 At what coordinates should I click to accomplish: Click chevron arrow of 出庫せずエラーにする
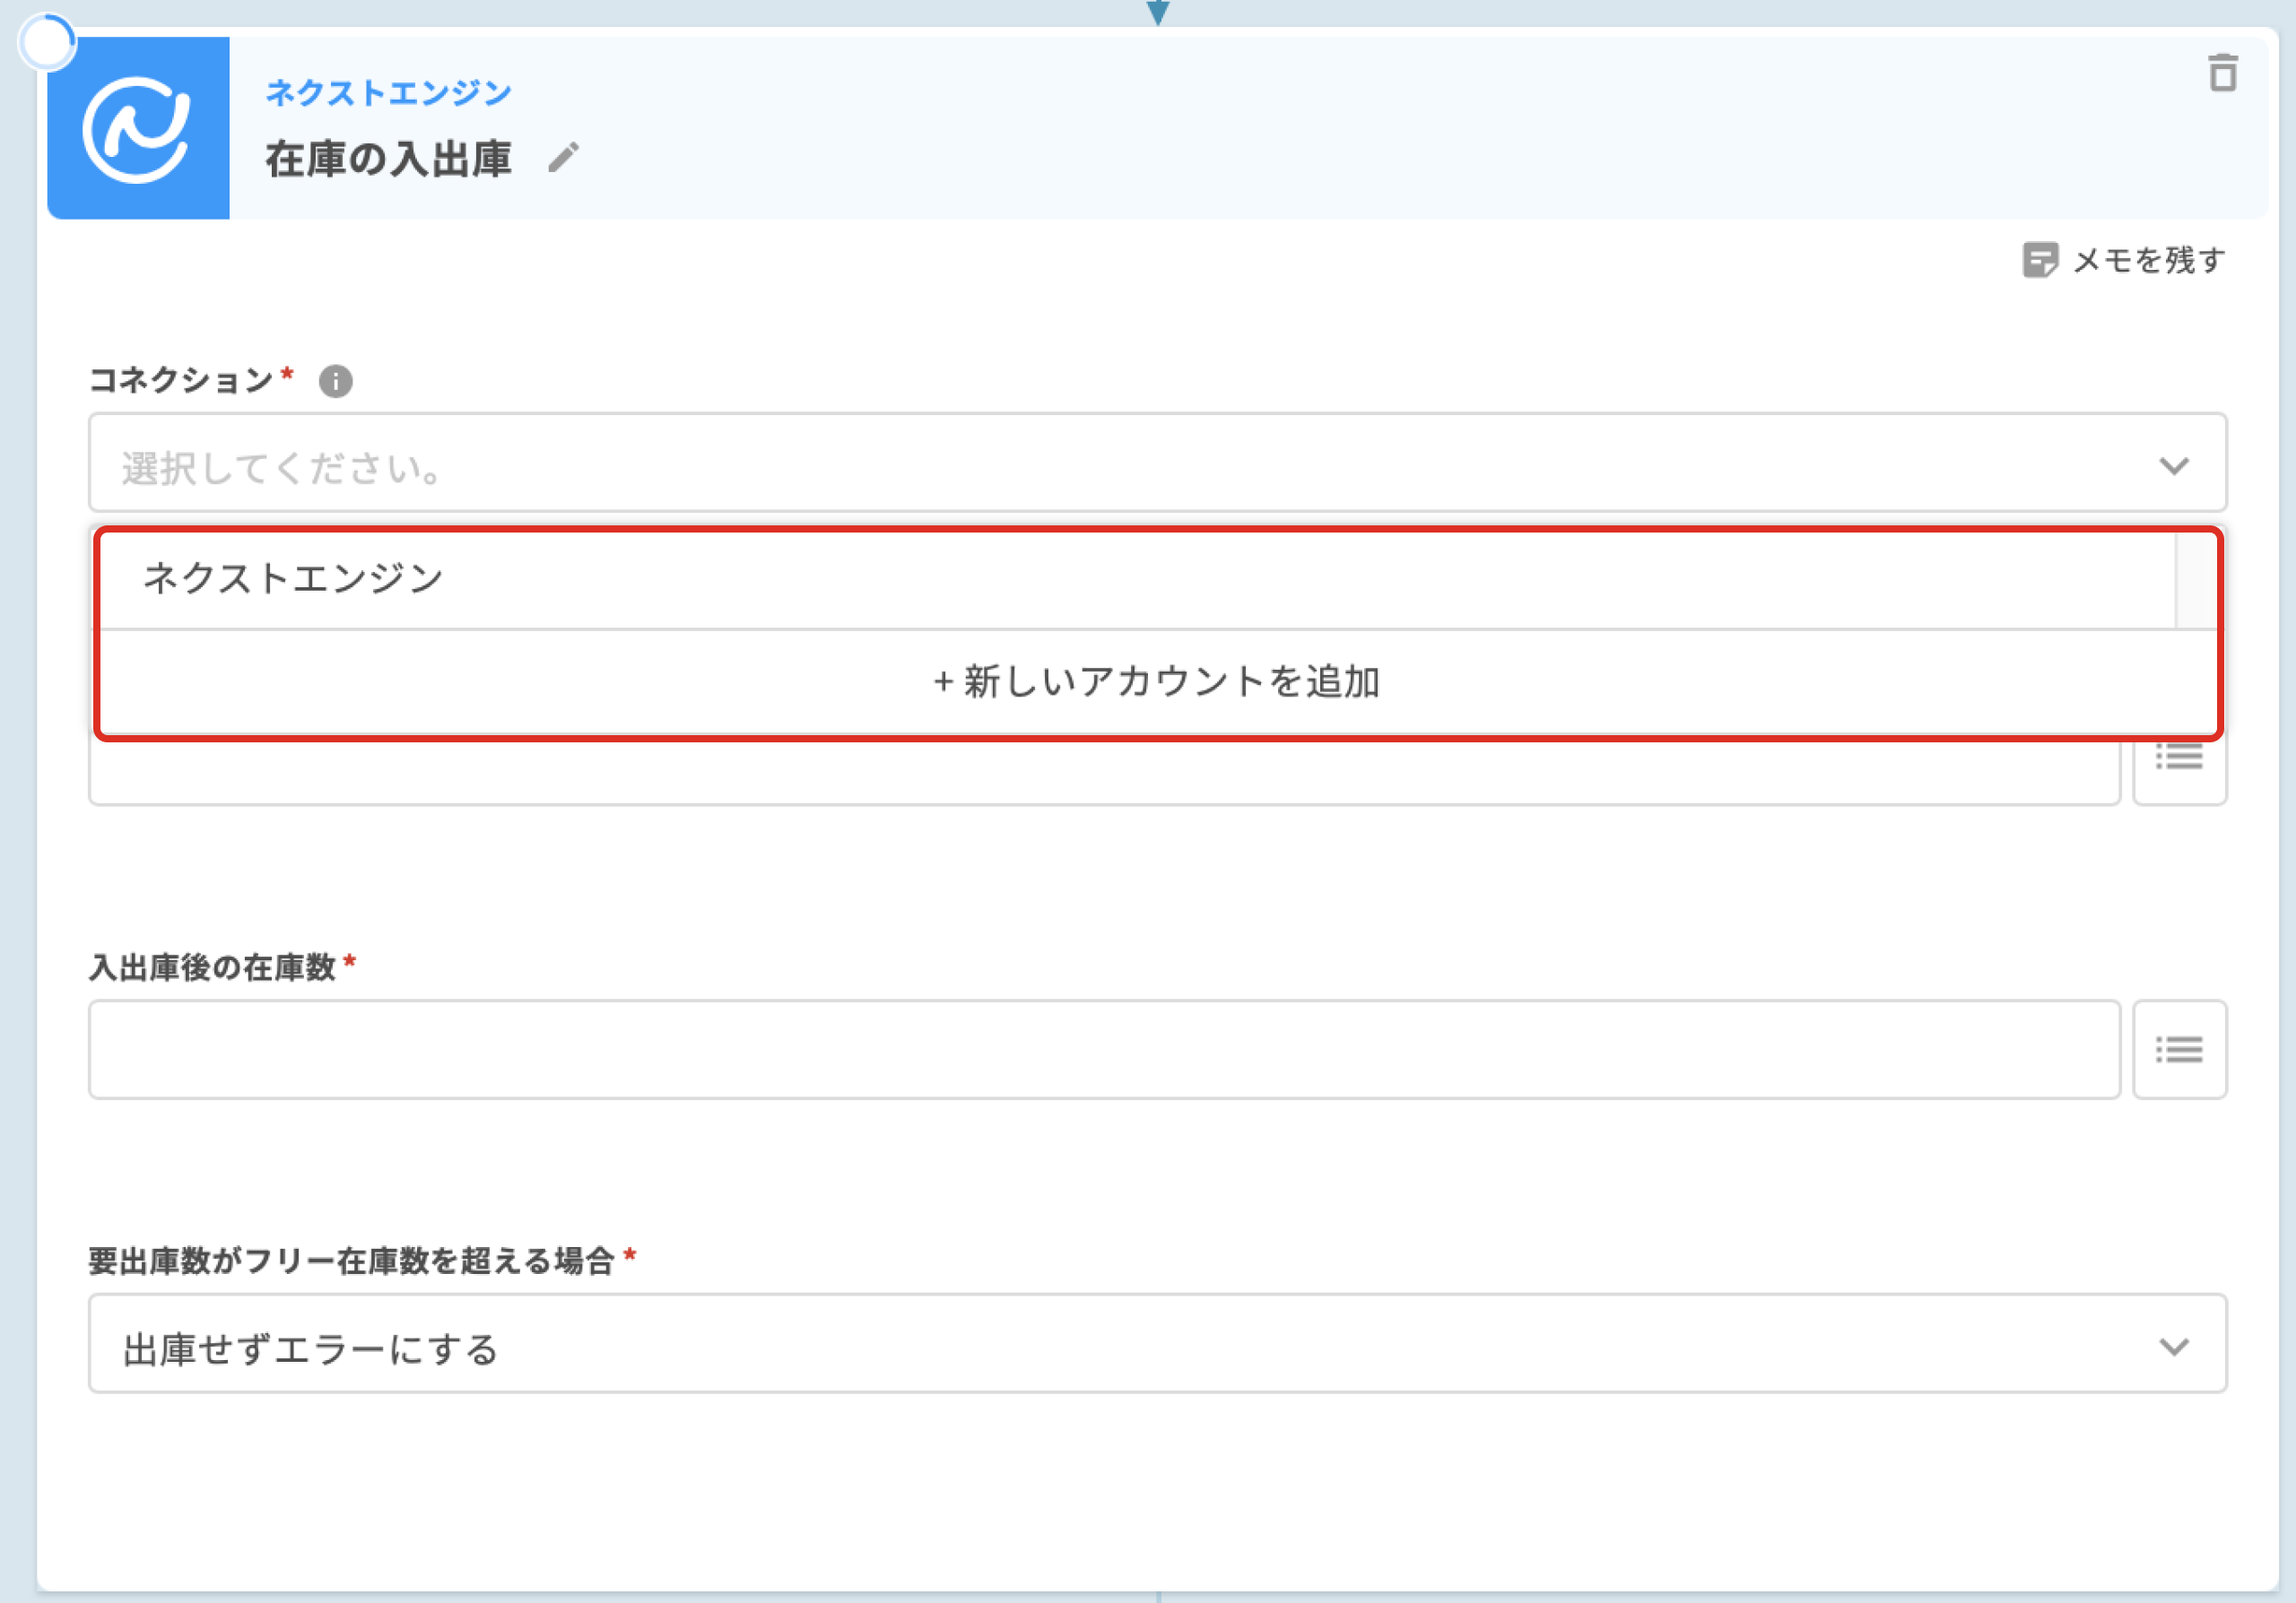click(2173, 1347)
